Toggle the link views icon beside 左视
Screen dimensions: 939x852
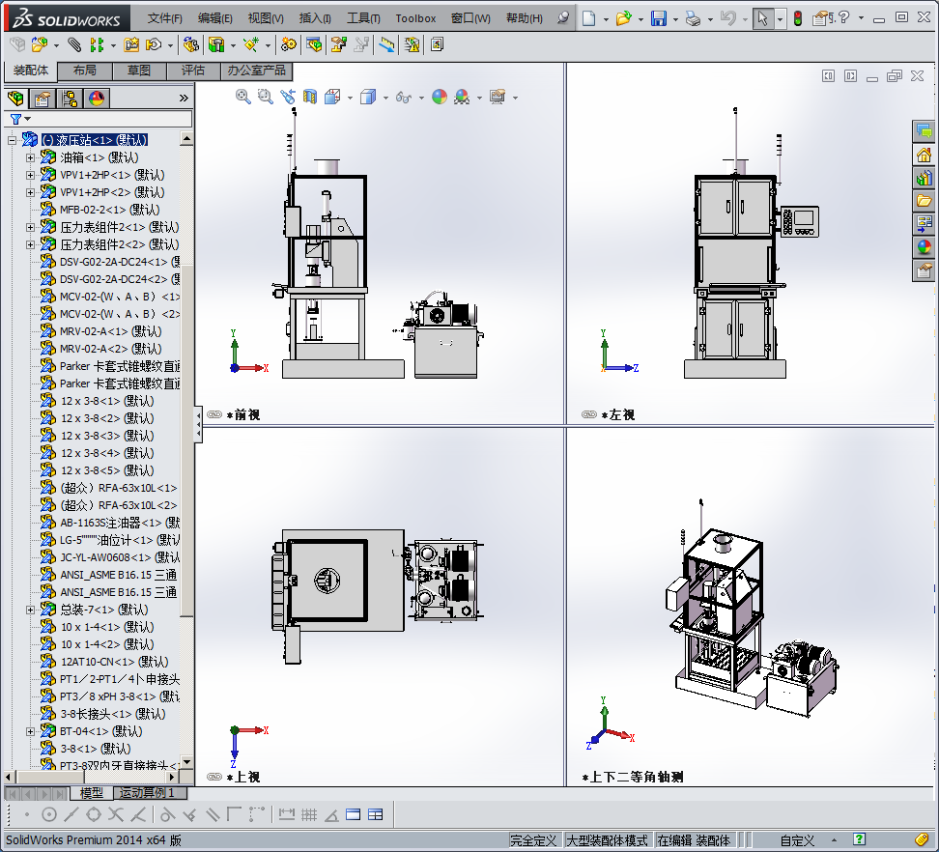point(589,414)
